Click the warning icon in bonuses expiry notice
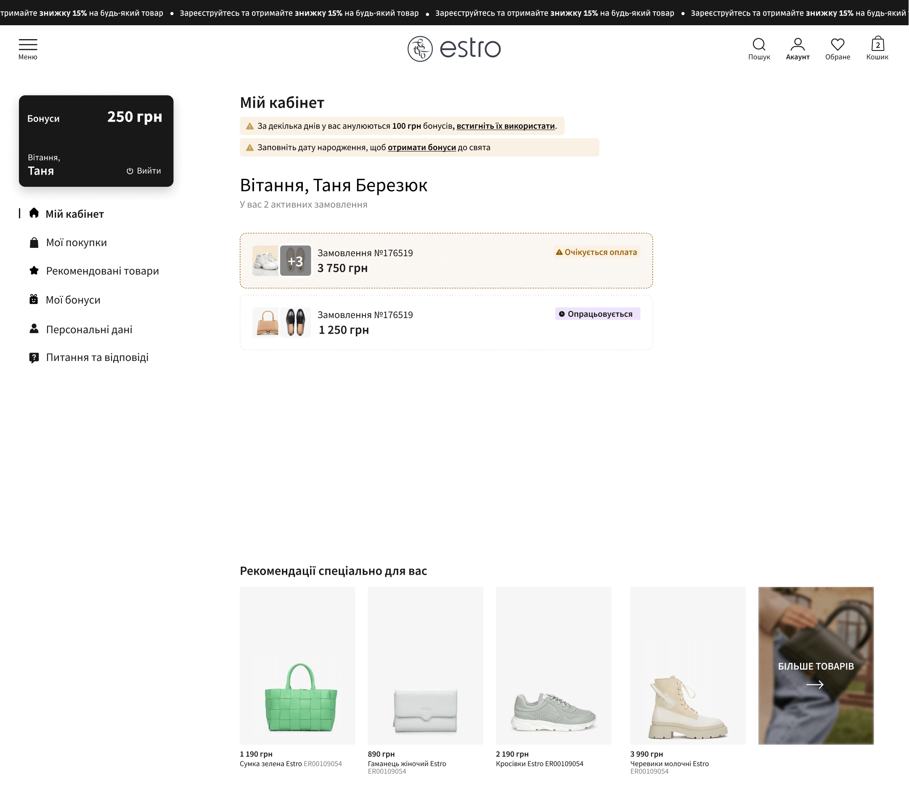Viewport: 909px width, 796px height. tap(250, 126)
